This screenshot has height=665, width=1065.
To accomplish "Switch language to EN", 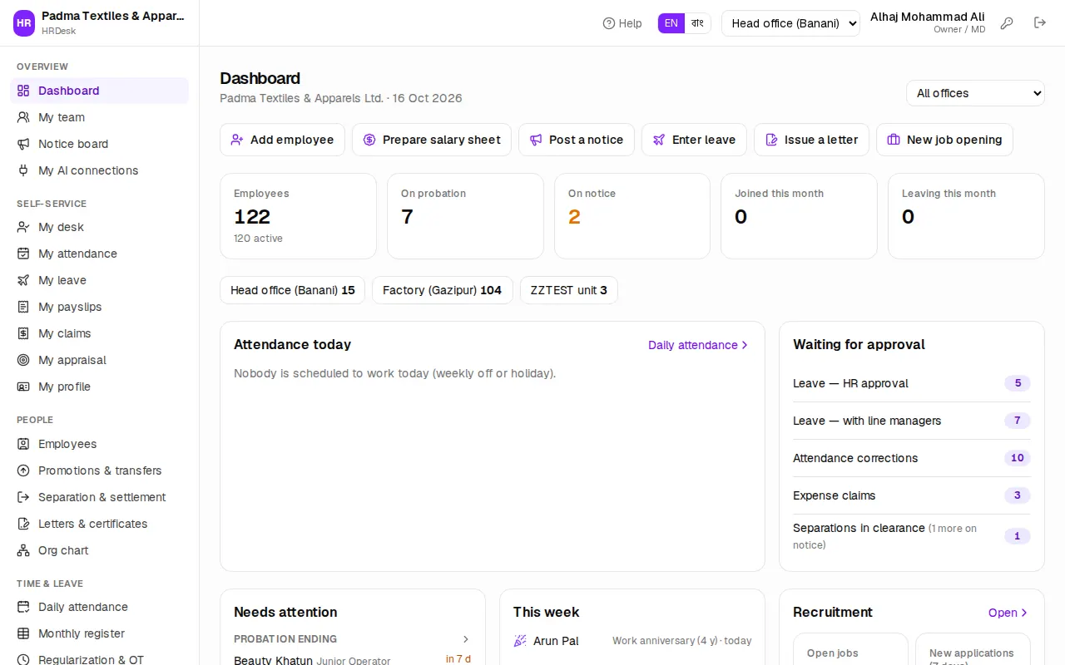I will (x=671, y=23).
